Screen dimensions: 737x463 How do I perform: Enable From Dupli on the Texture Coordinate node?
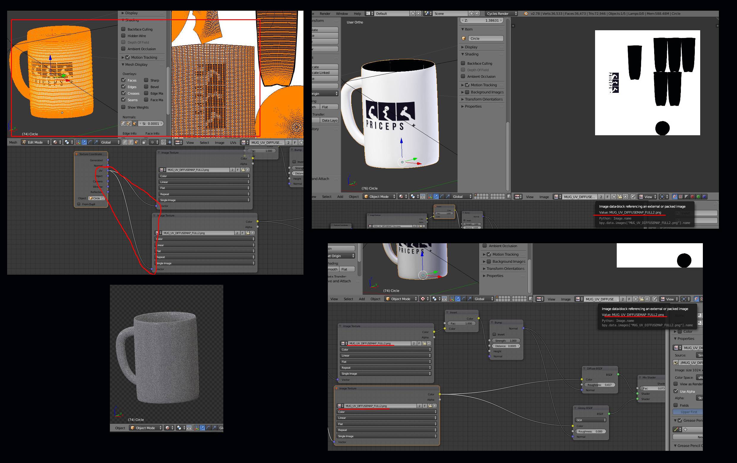click(x=79, y=204)
